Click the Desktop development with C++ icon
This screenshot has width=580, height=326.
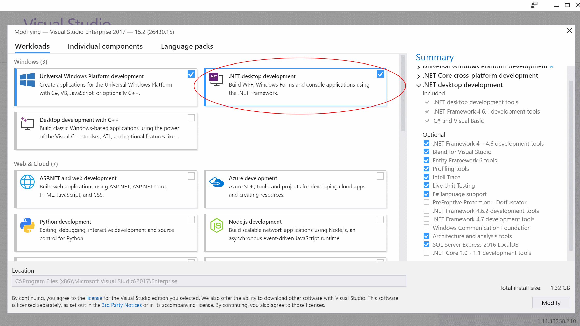point(27,123)
